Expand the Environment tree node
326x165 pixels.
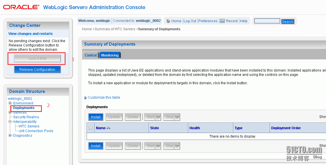(10, 103)
